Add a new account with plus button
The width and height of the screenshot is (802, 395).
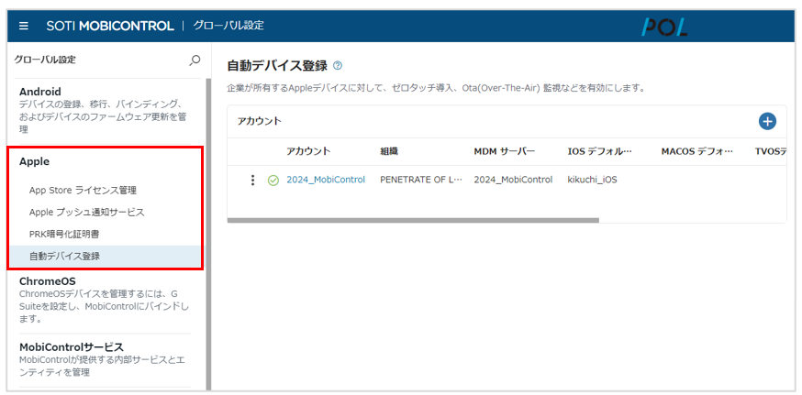click(767, 121)
